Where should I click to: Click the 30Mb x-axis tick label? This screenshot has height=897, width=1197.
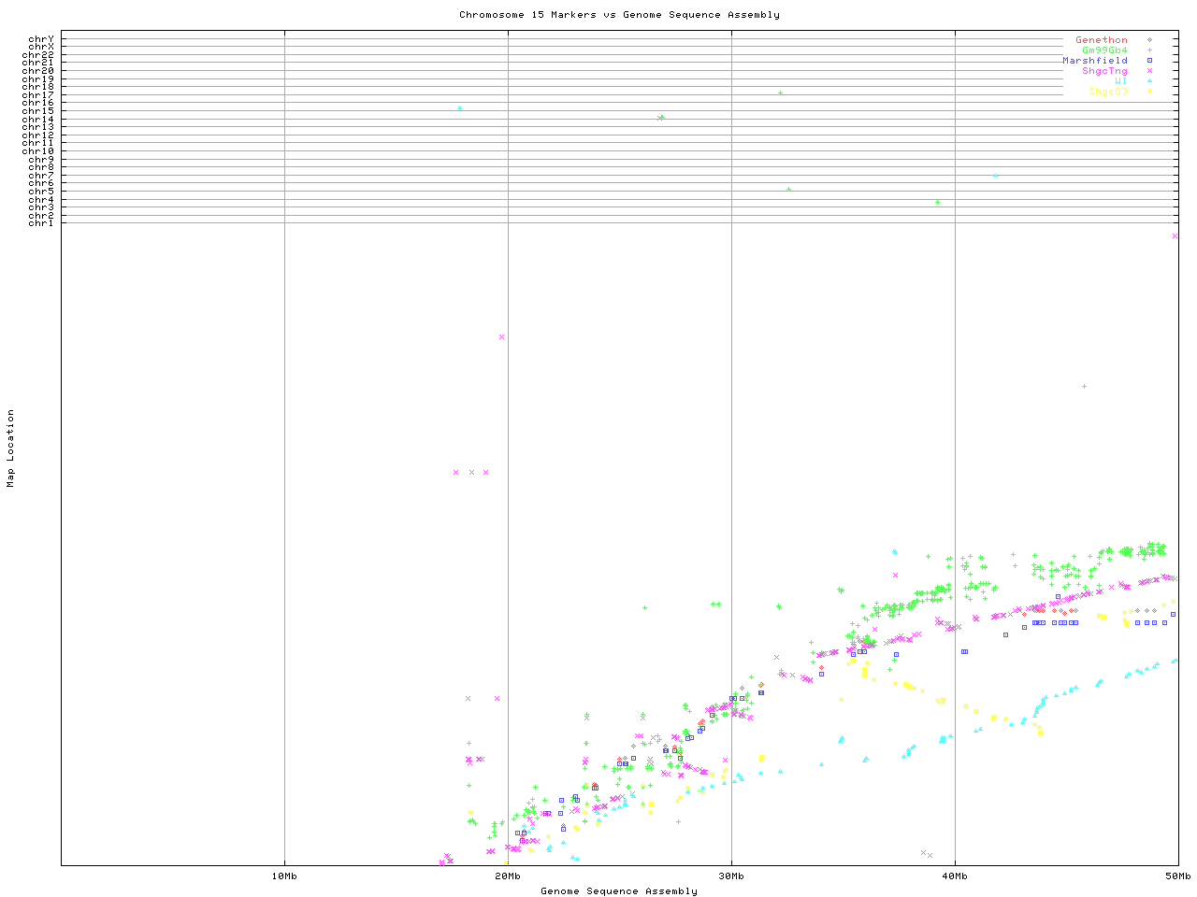coord(731,876)
